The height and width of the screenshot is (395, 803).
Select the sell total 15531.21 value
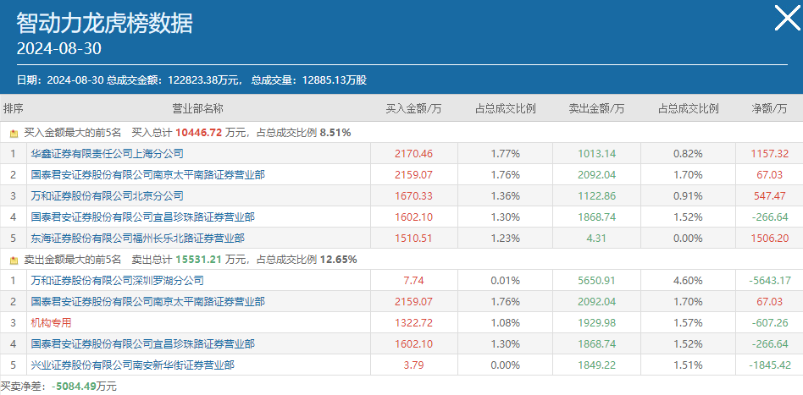199,260
